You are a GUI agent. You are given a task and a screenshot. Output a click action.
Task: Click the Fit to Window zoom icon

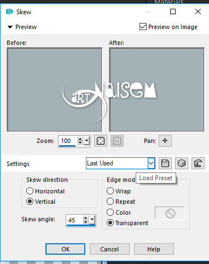[x=101, y=141]
